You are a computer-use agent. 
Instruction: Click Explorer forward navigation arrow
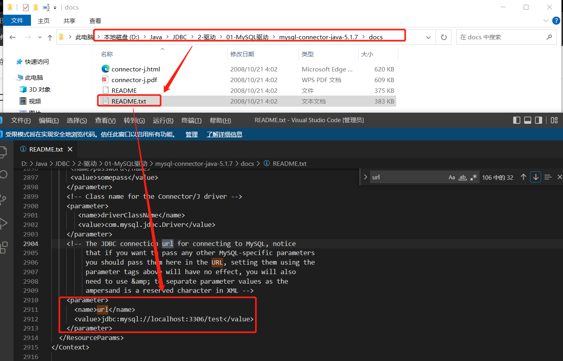pos(28,37)
